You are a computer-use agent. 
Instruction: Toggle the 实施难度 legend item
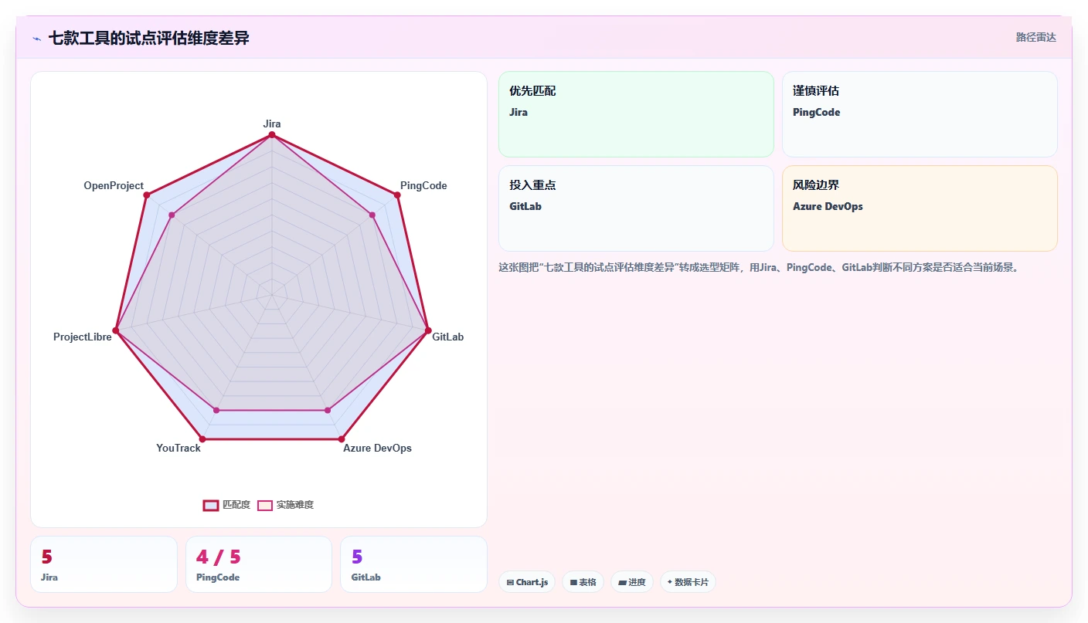click(285, 505)
